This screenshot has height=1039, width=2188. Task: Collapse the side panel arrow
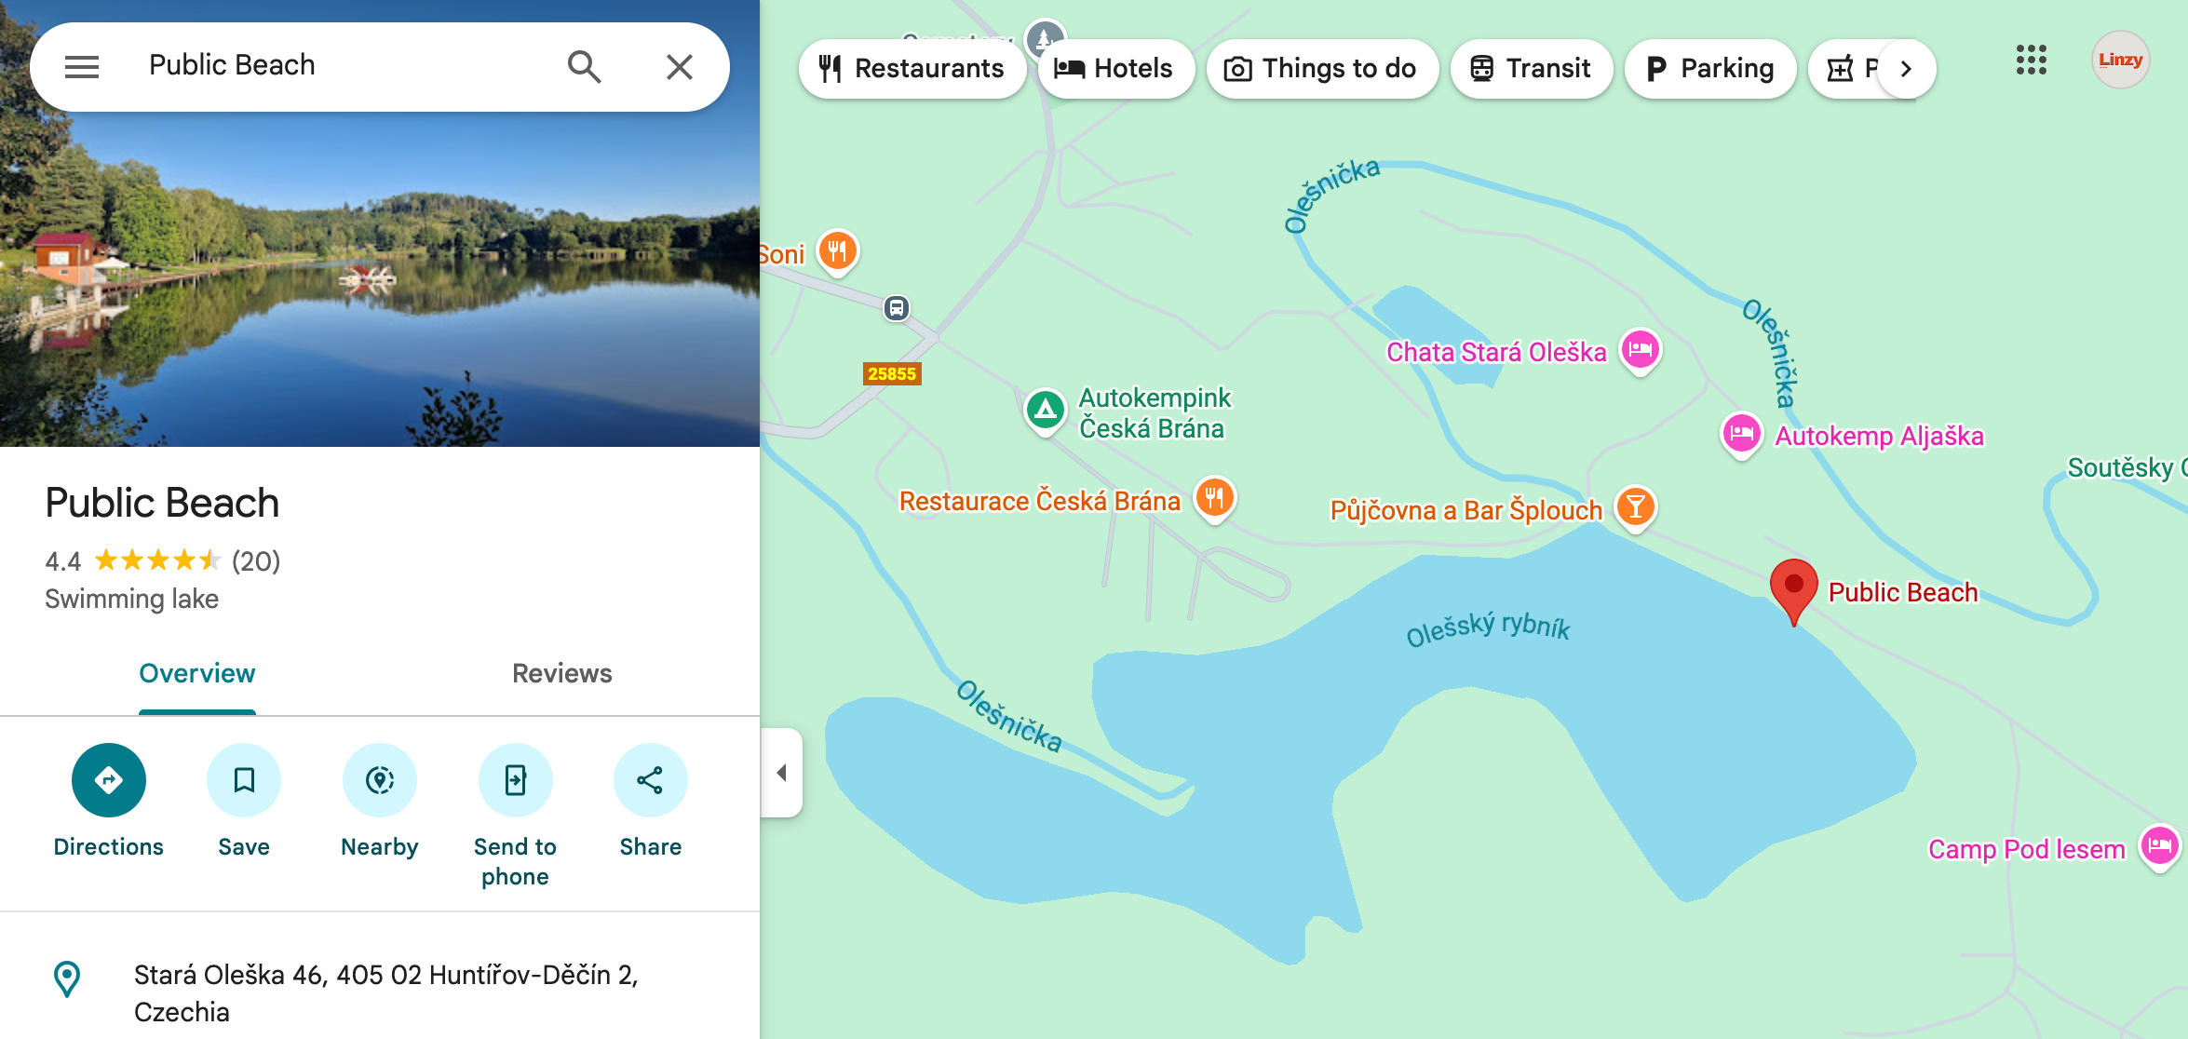[x=782, y=773]
